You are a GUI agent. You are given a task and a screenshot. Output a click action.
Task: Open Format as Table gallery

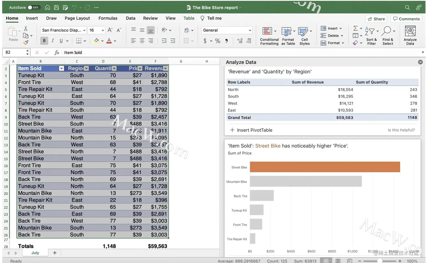[x=288, y=36]
